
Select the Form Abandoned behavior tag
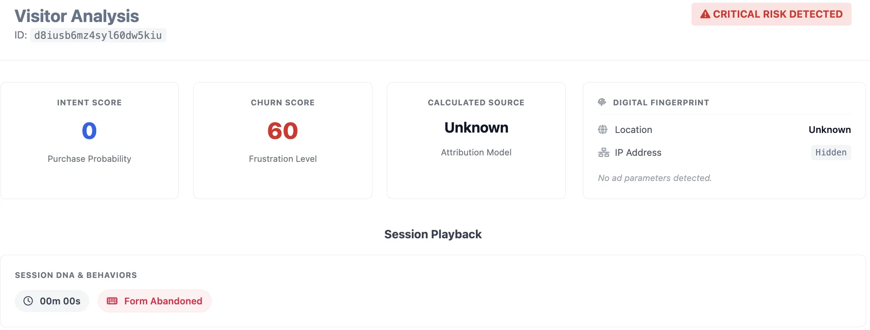click(x=155, y=301)
